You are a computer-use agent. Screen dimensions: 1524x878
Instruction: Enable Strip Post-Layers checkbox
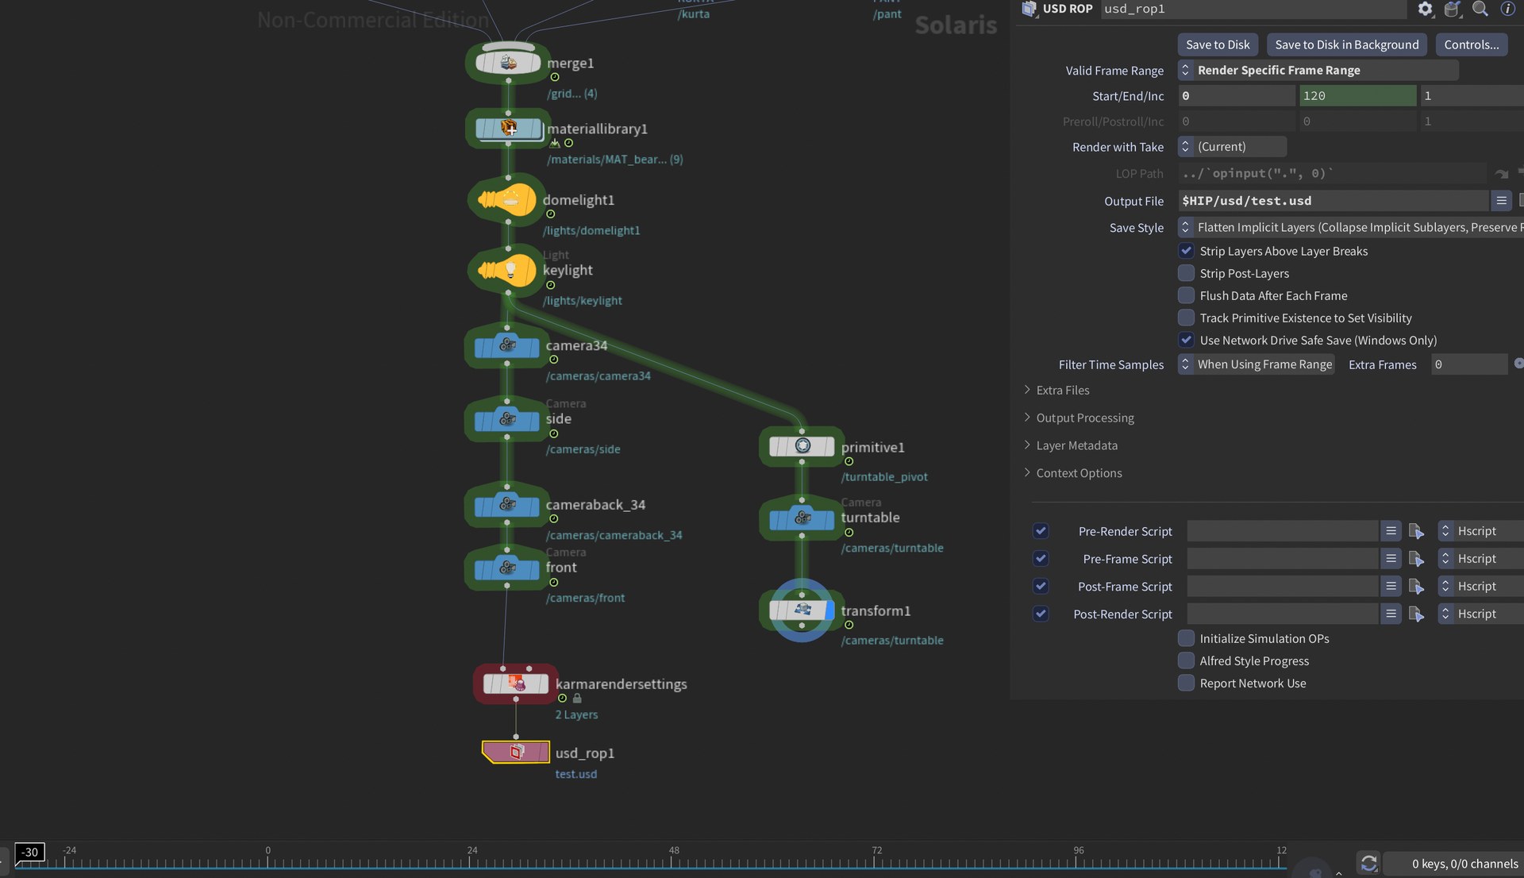coord(1186,273)
